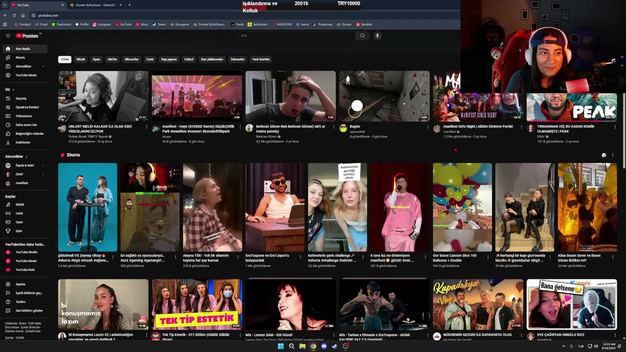626x352 pixels.
Task: Play TIRMANMAK HİÇ BU KADAR KOMİK PEAK video thumbnail
Action: 571,96
